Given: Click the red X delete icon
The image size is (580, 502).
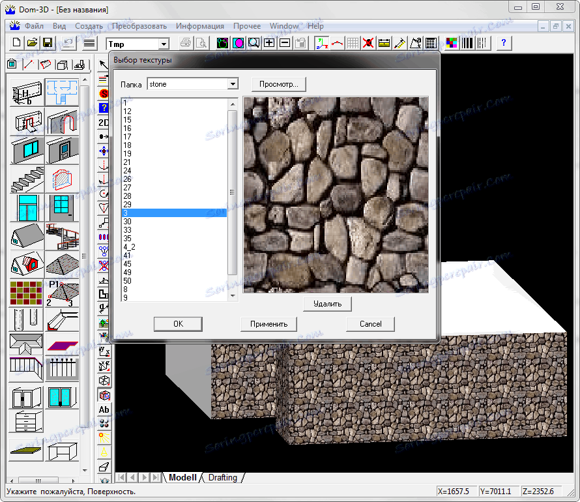Looking at the screenshot, I should (368, 43).
